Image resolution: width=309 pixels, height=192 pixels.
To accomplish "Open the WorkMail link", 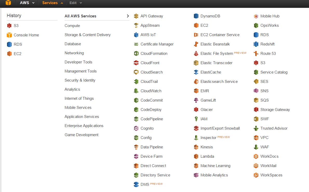I will (x=268, y=166).
